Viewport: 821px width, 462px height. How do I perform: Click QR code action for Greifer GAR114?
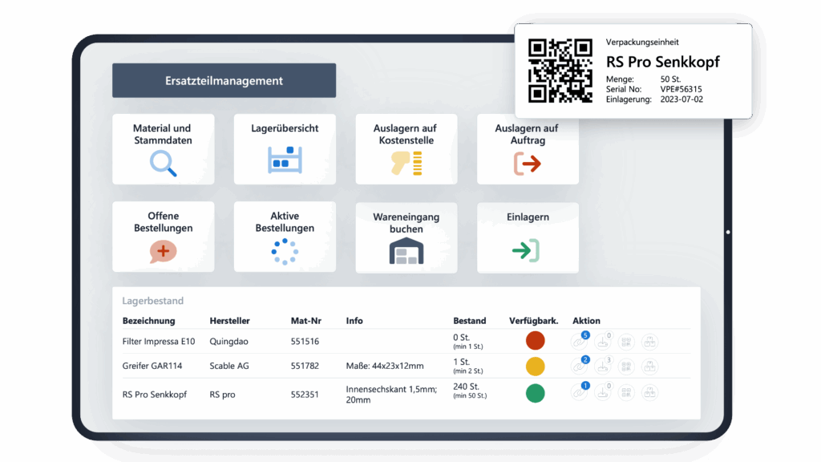point(626,367)
